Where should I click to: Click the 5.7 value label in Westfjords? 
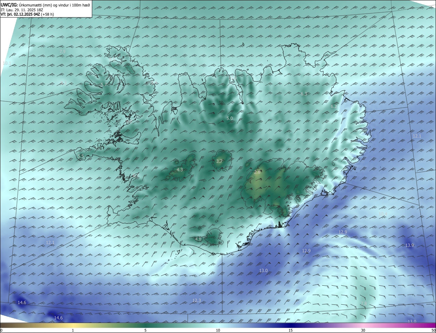104,84
